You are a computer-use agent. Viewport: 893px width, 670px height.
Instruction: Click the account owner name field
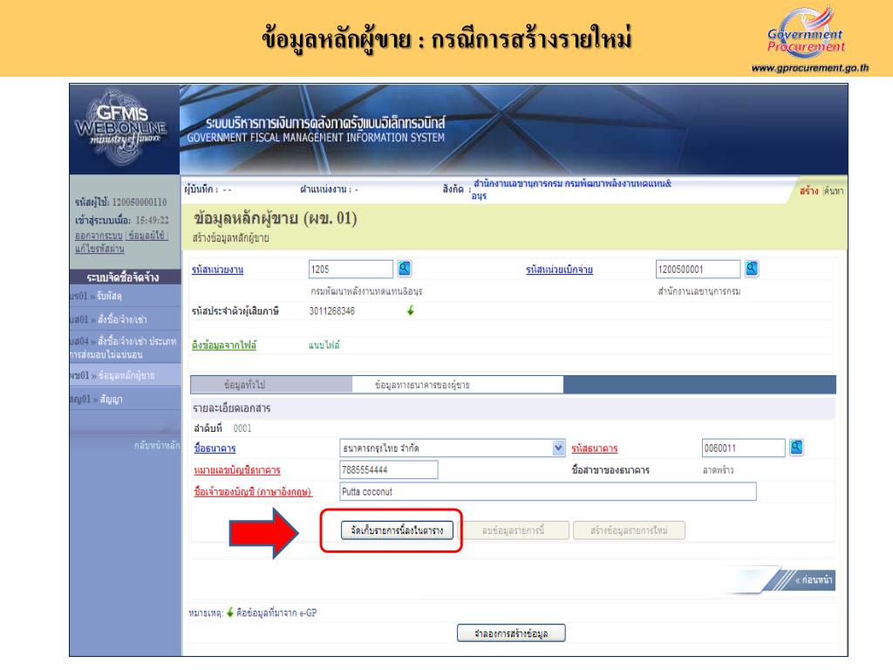(548, 492)
